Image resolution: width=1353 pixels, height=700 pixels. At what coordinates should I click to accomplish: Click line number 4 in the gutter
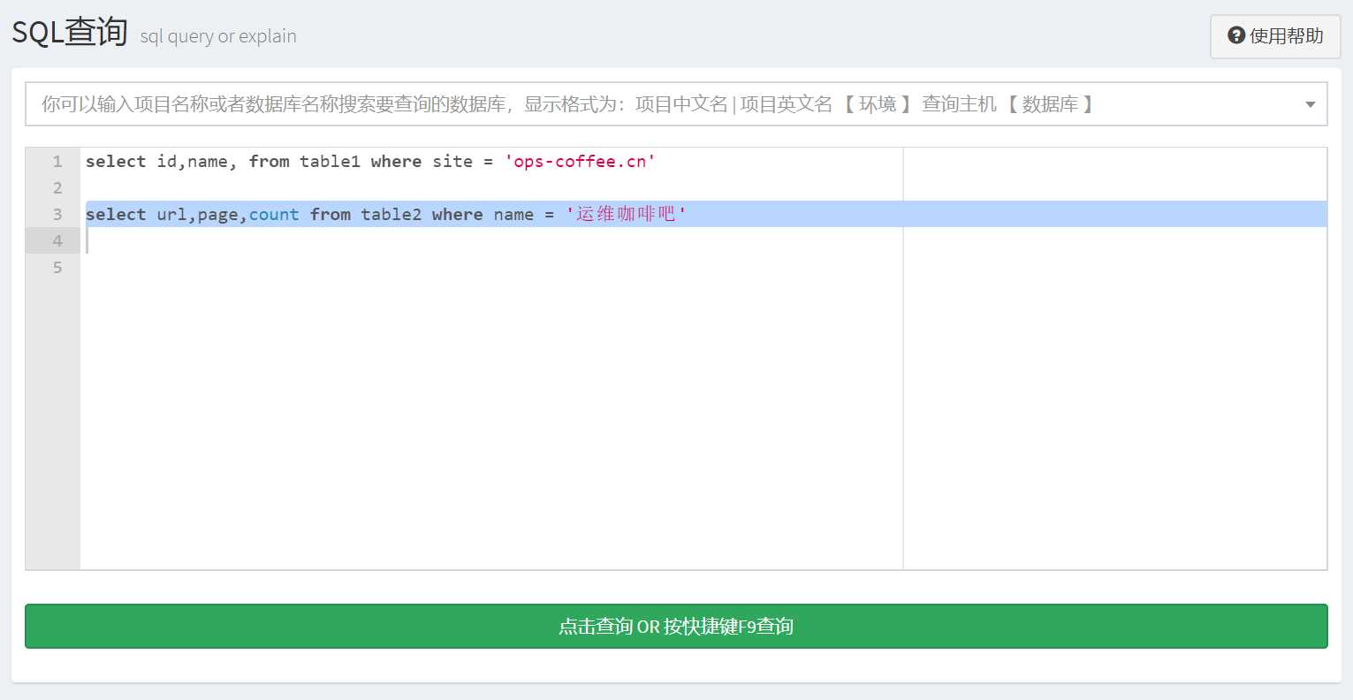tap(57, 241)
